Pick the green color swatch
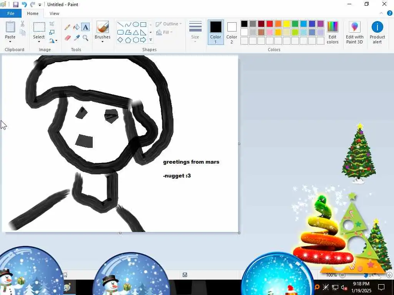This screenshot has width=394, height=295. (295, 24)
